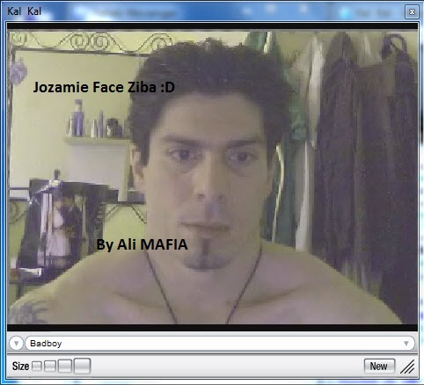Expand the Badboy dropdown list arrow
Image resolution: width=424 pixels, height=385 pixels.
[x=406, y=343]
